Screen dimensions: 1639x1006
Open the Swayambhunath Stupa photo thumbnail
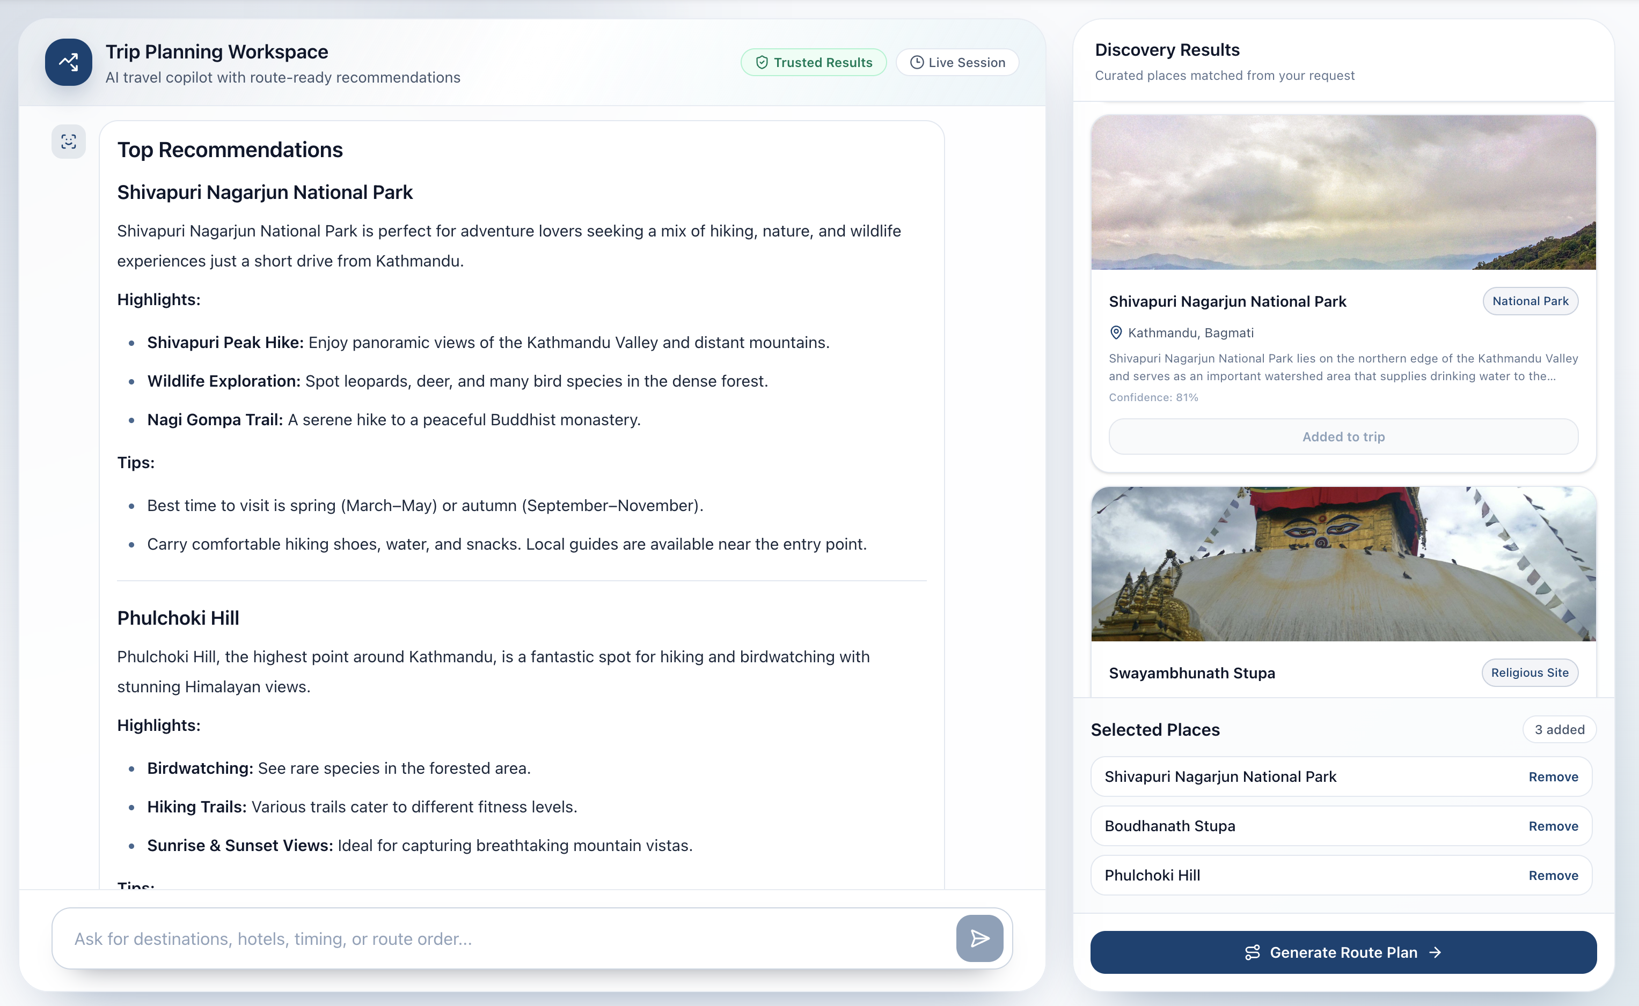click(1343, 564)
